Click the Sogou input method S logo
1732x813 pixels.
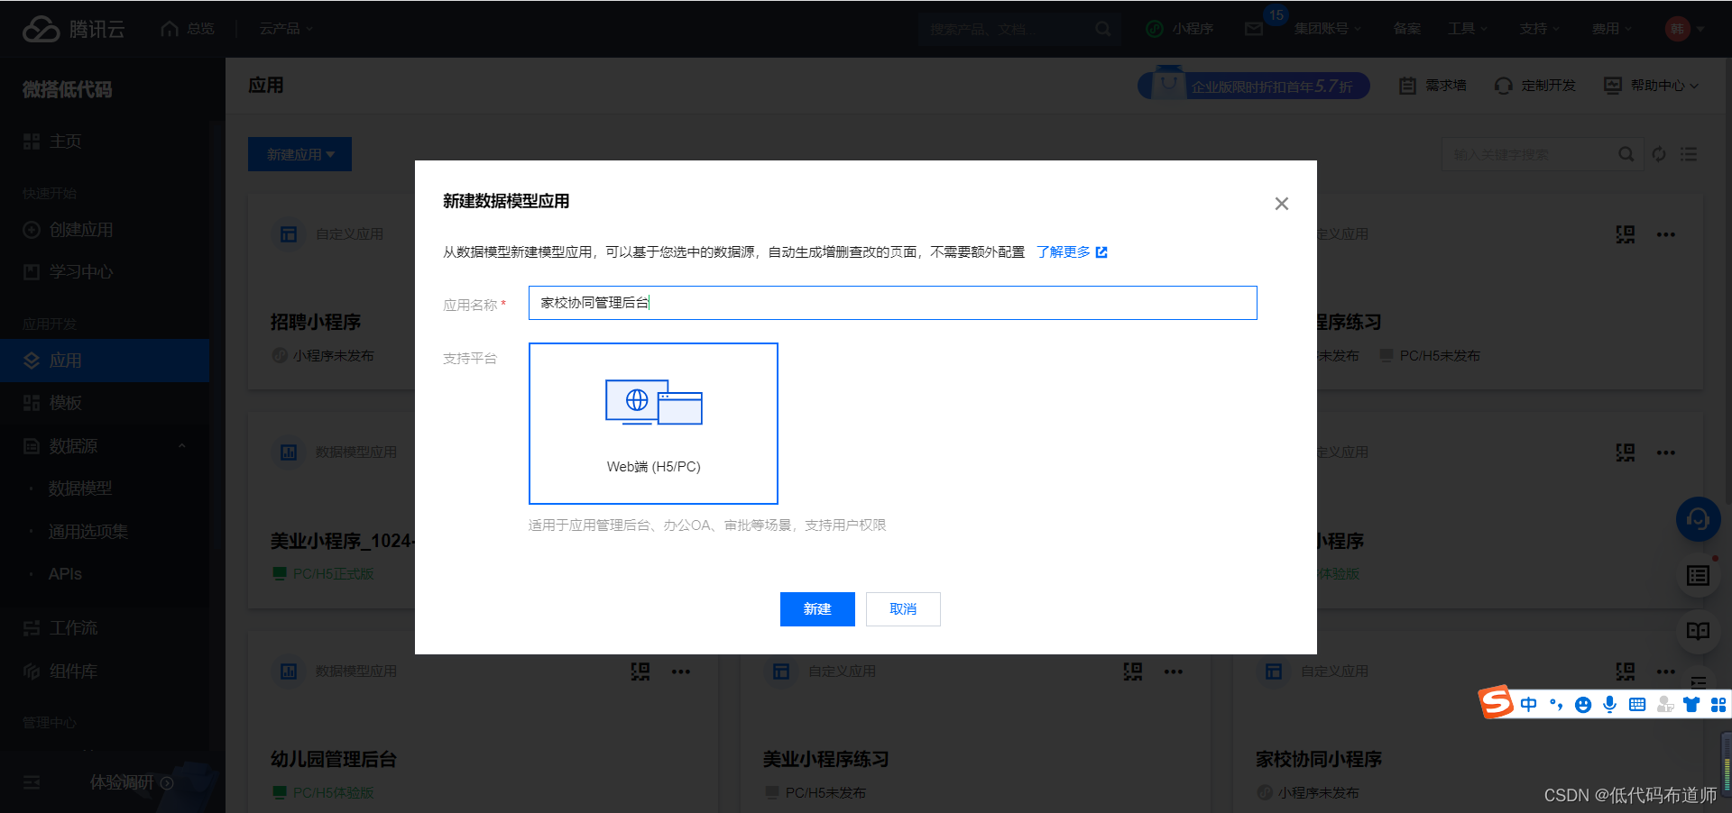coord(1496,702)
